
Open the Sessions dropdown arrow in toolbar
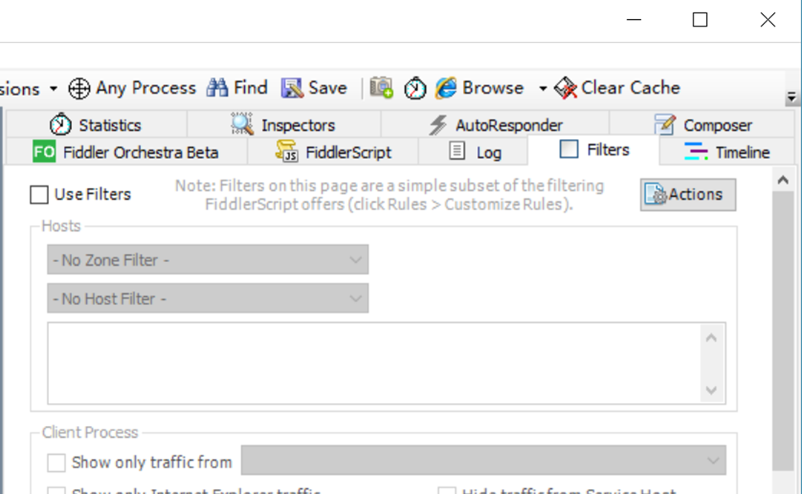tap(53, 89)
